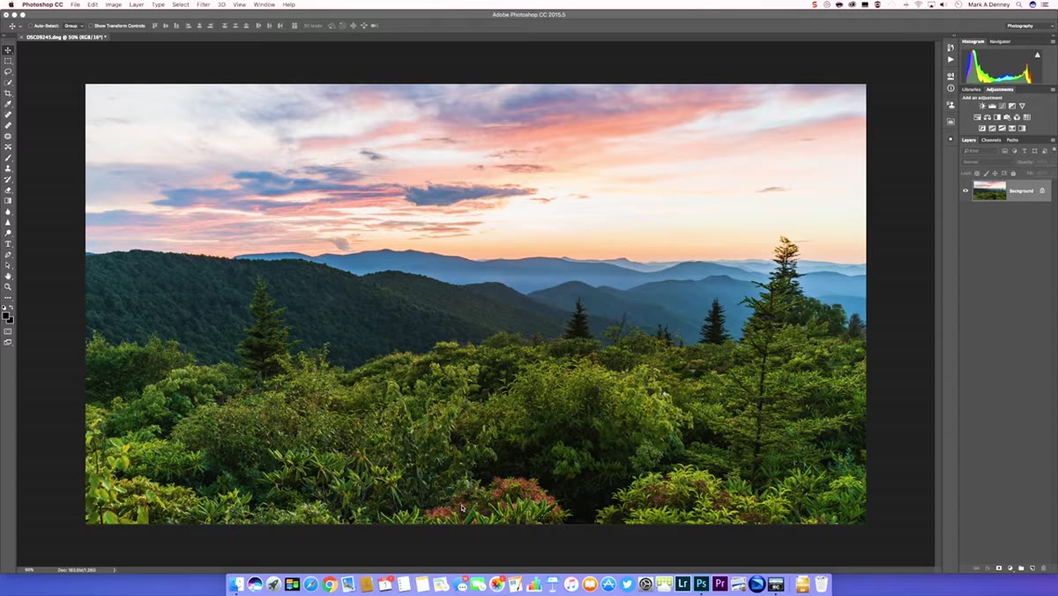Image resolution: width=1058 pixels, height=596 pixels.
Task: Add a Color Balance adjustment
Action: point(987,117)
